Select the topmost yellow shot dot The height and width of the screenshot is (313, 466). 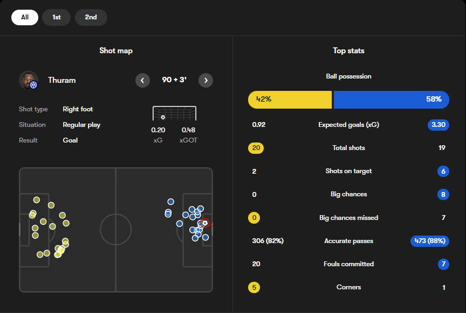(37, 200)
